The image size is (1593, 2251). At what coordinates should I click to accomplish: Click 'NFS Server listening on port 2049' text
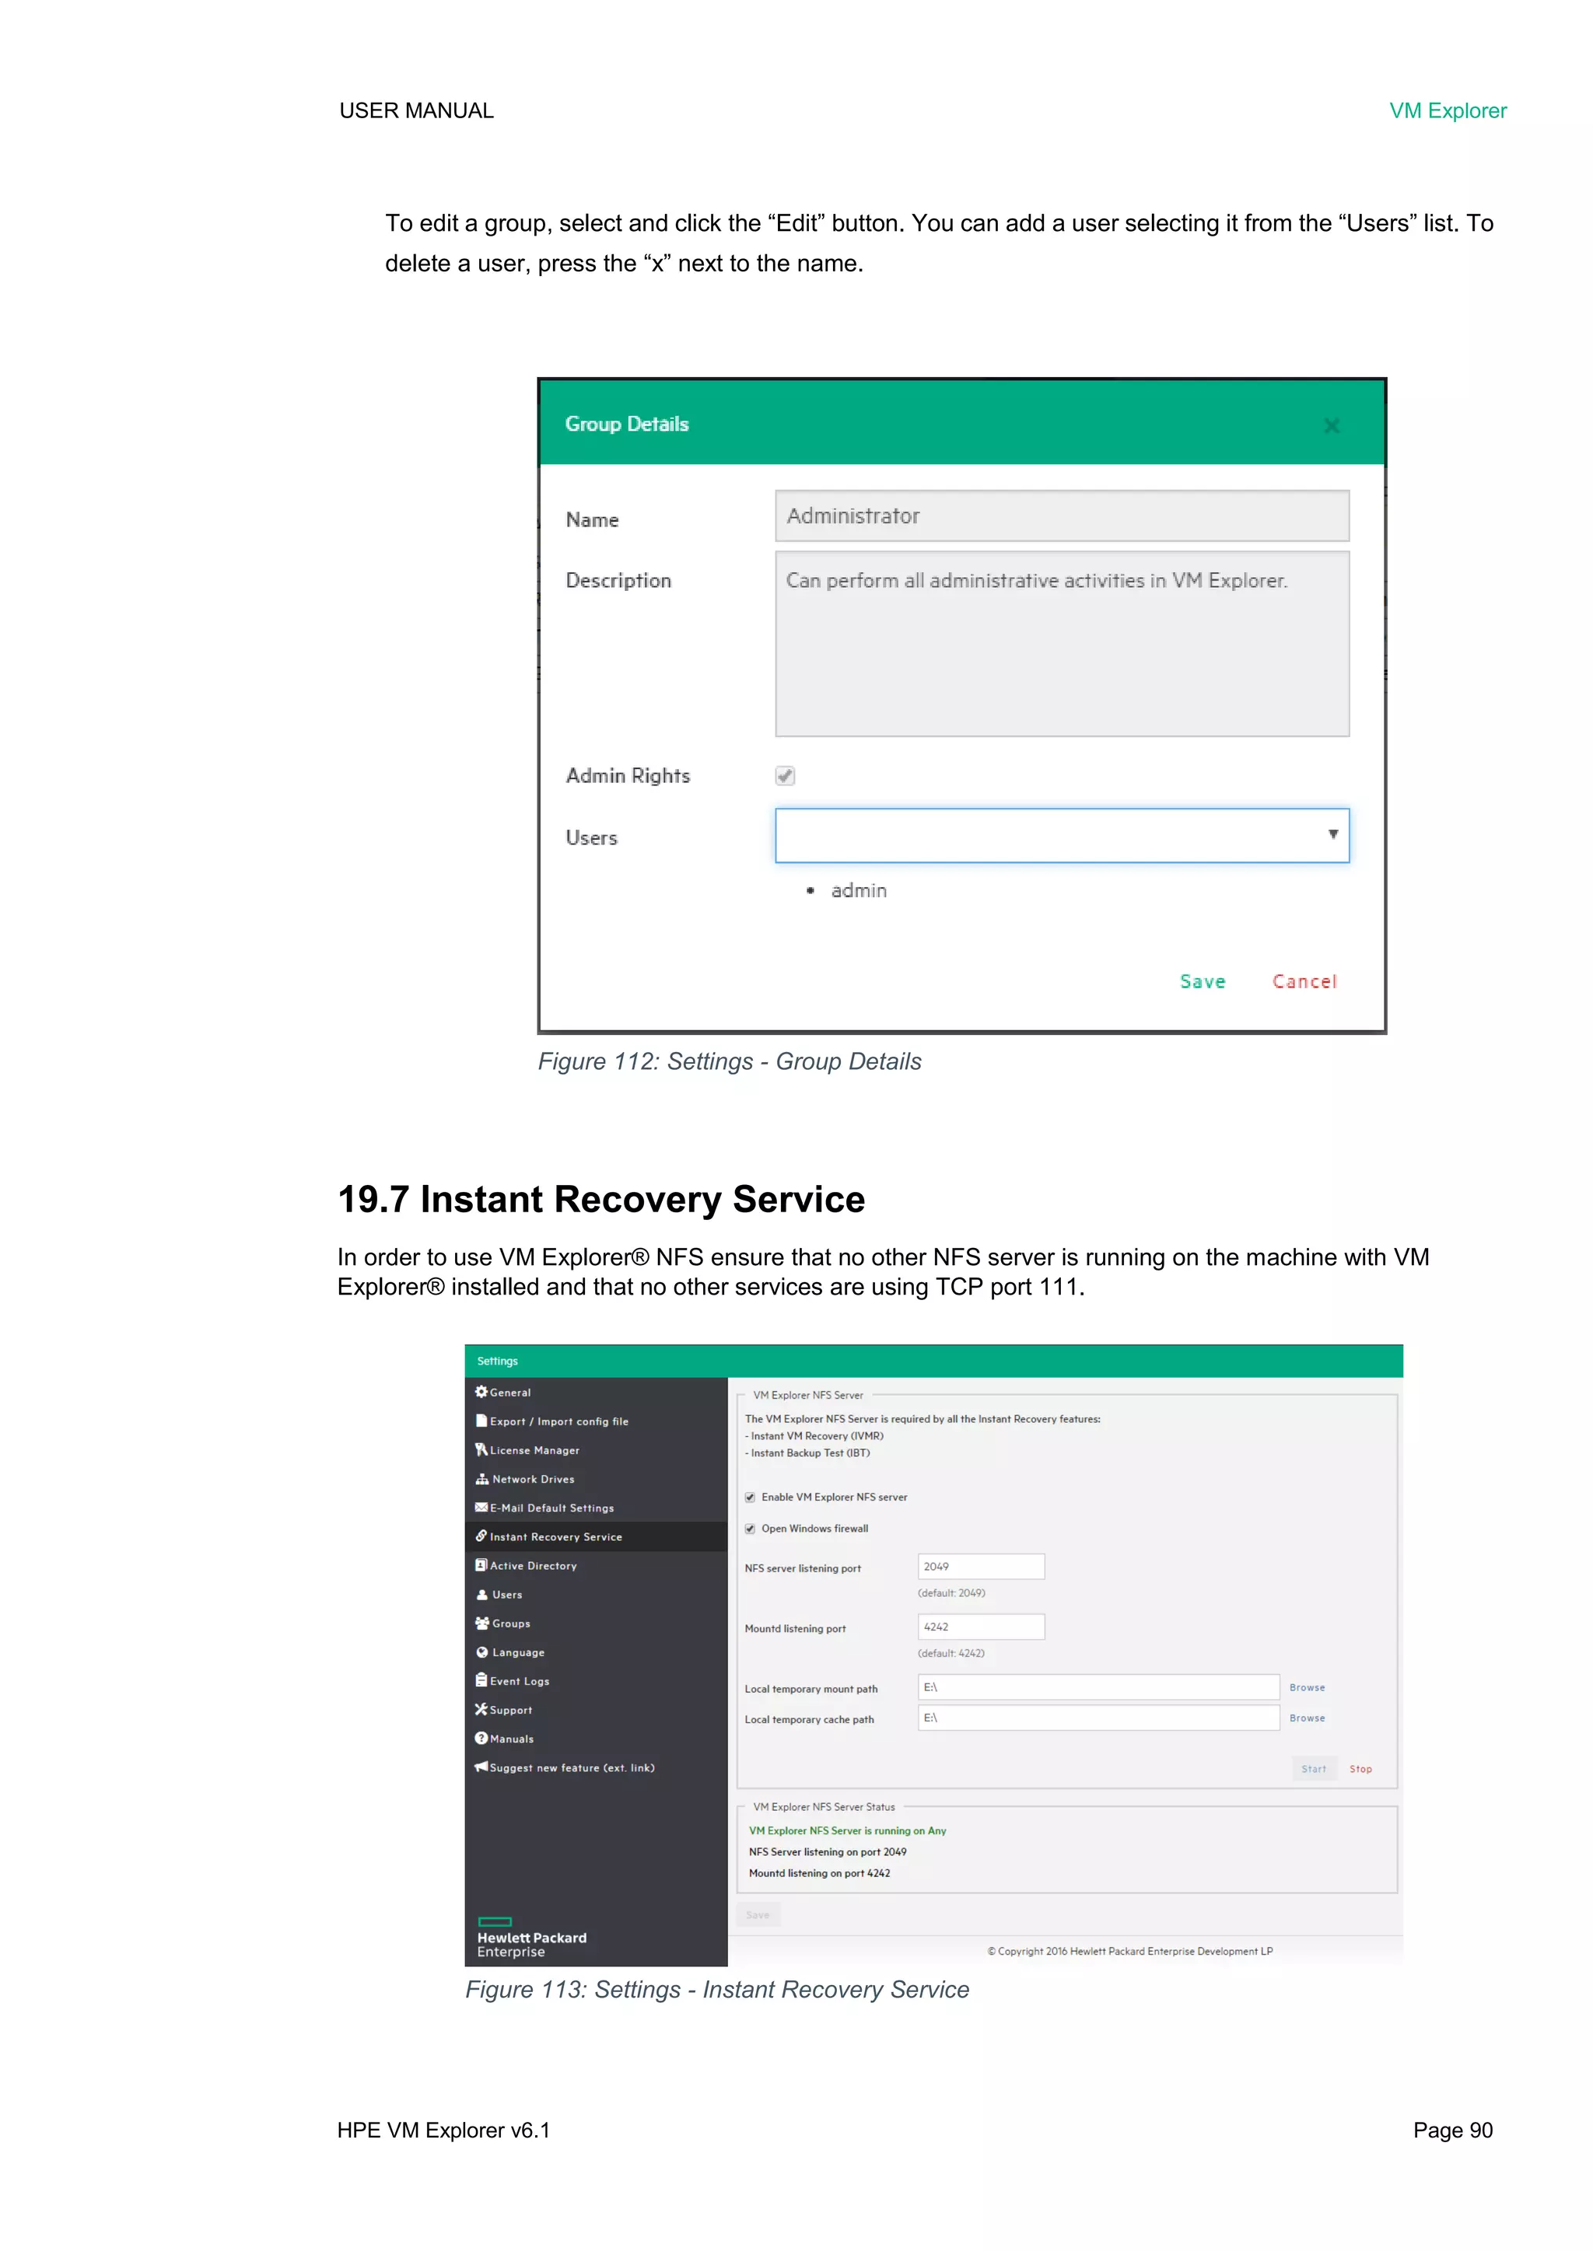point(827,1852)
